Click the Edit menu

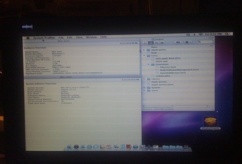pyautogui.click(x=70, y=37)
